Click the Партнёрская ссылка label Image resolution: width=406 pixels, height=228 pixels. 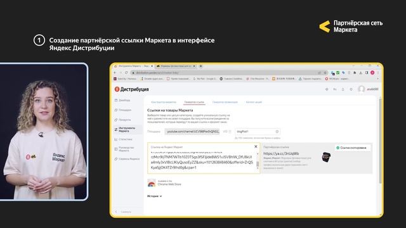pos(276,147)
